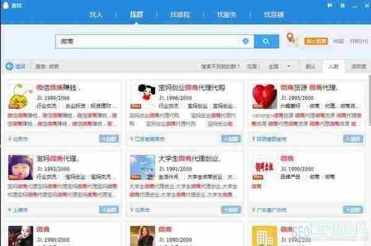Click the QQ penguin logo in the title bar
371x246 pixels.
(x=6, y=6)
